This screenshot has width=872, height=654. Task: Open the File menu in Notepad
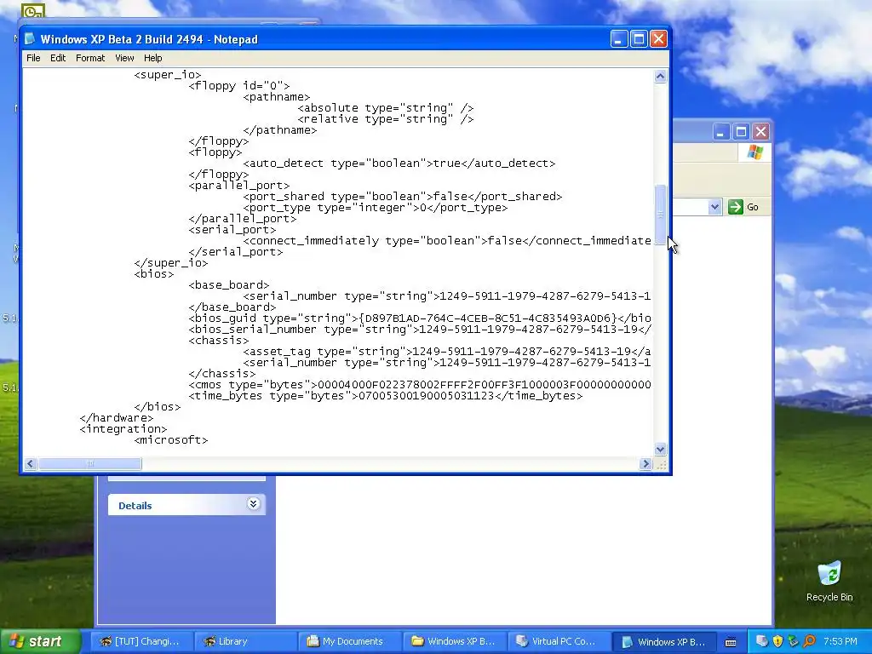pos(33,58)
